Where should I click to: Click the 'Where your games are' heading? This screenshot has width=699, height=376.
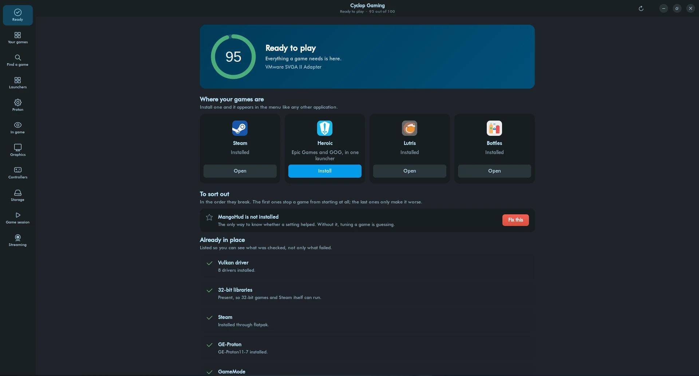tap(232, 99)
